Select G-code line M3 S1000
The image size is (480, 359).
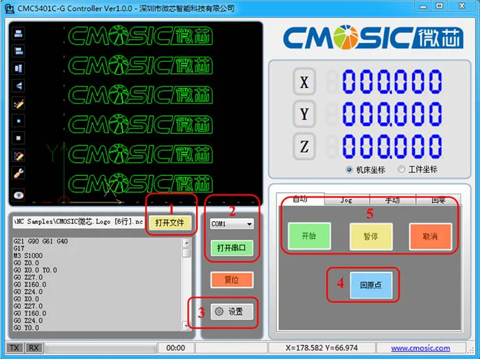click(28, 256)
